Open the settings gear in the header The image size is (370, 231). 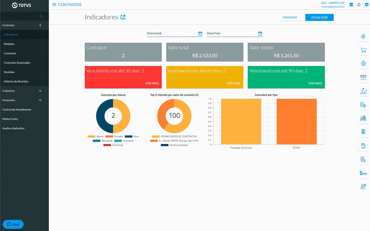pos(366,5)
